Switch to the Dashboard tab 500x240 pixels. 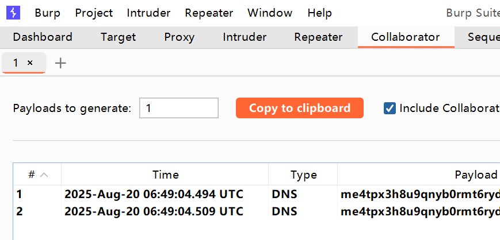tap(43, 37)
